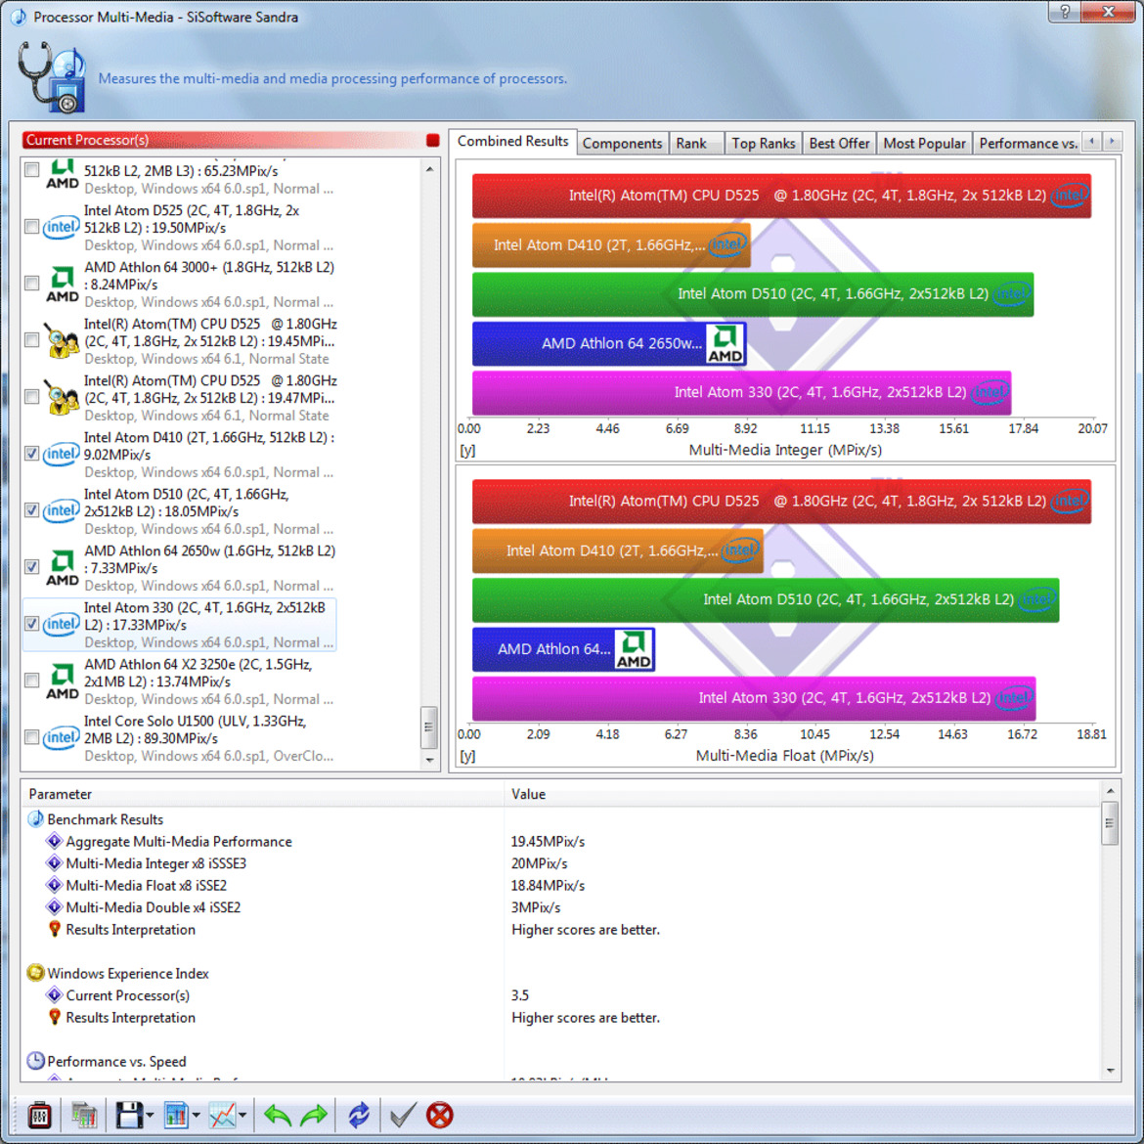Click the user icon beside D525 19.47MPi entry
This screenshot has width=1144, height=1144.
point(62,398)
